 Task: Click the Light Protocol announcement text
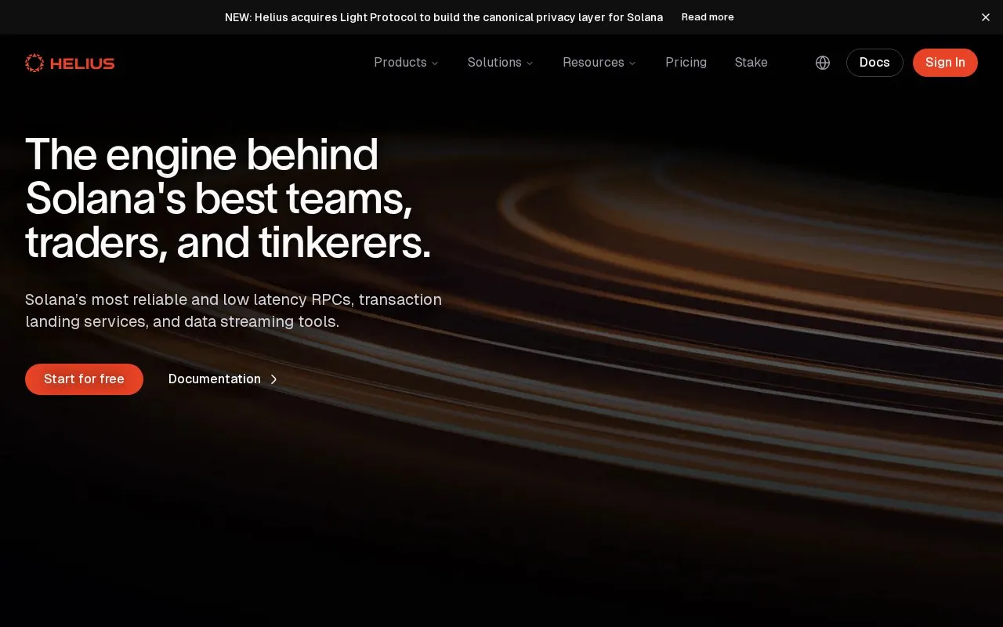[x=444, y=17]
